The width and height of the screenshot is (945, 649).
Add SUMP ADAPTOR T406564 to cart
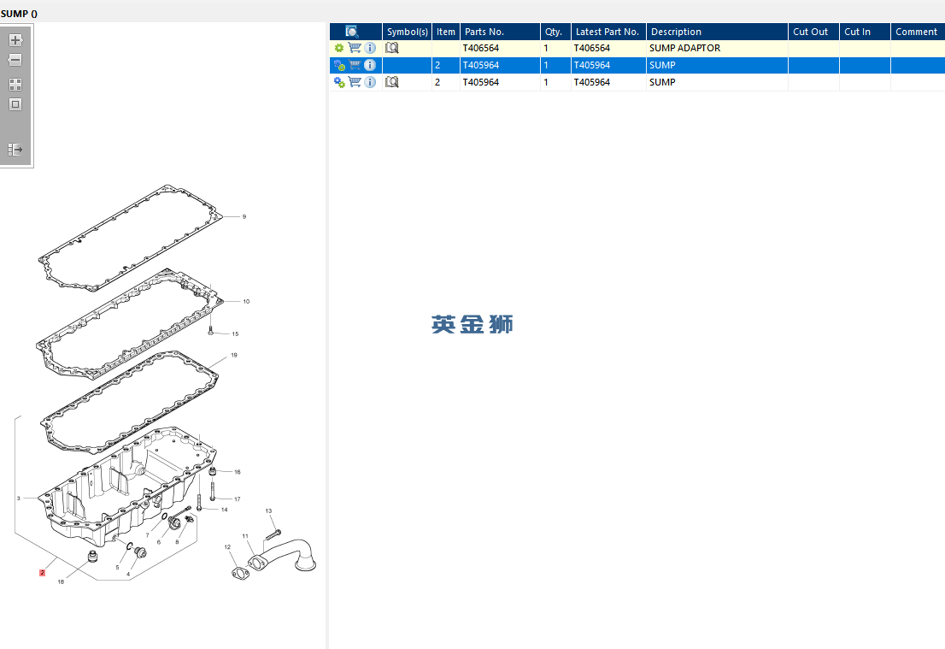click(x=355, y=48)
